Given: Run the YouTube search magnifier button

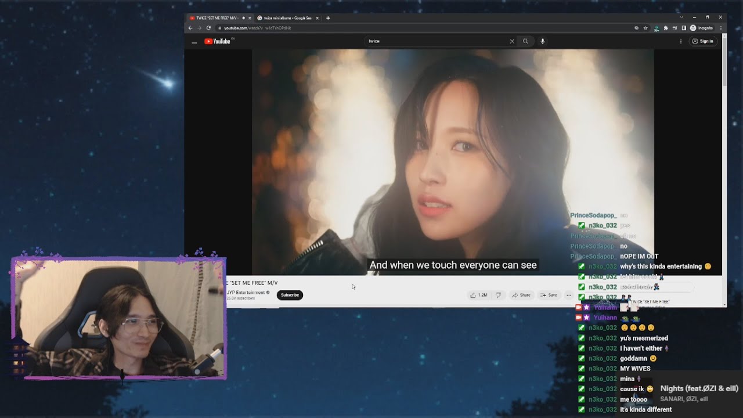Looking at the screenshot, I should pyautogui.click(x=525, y=41).
